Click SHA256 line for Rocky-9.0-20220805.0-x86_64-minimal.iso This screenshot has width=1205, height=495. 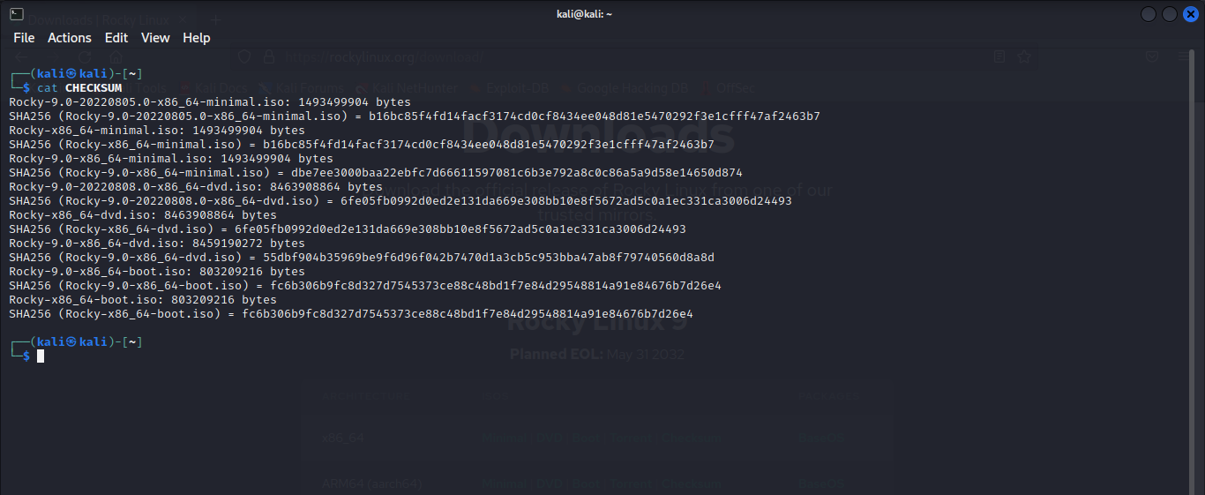coord(415,116)
